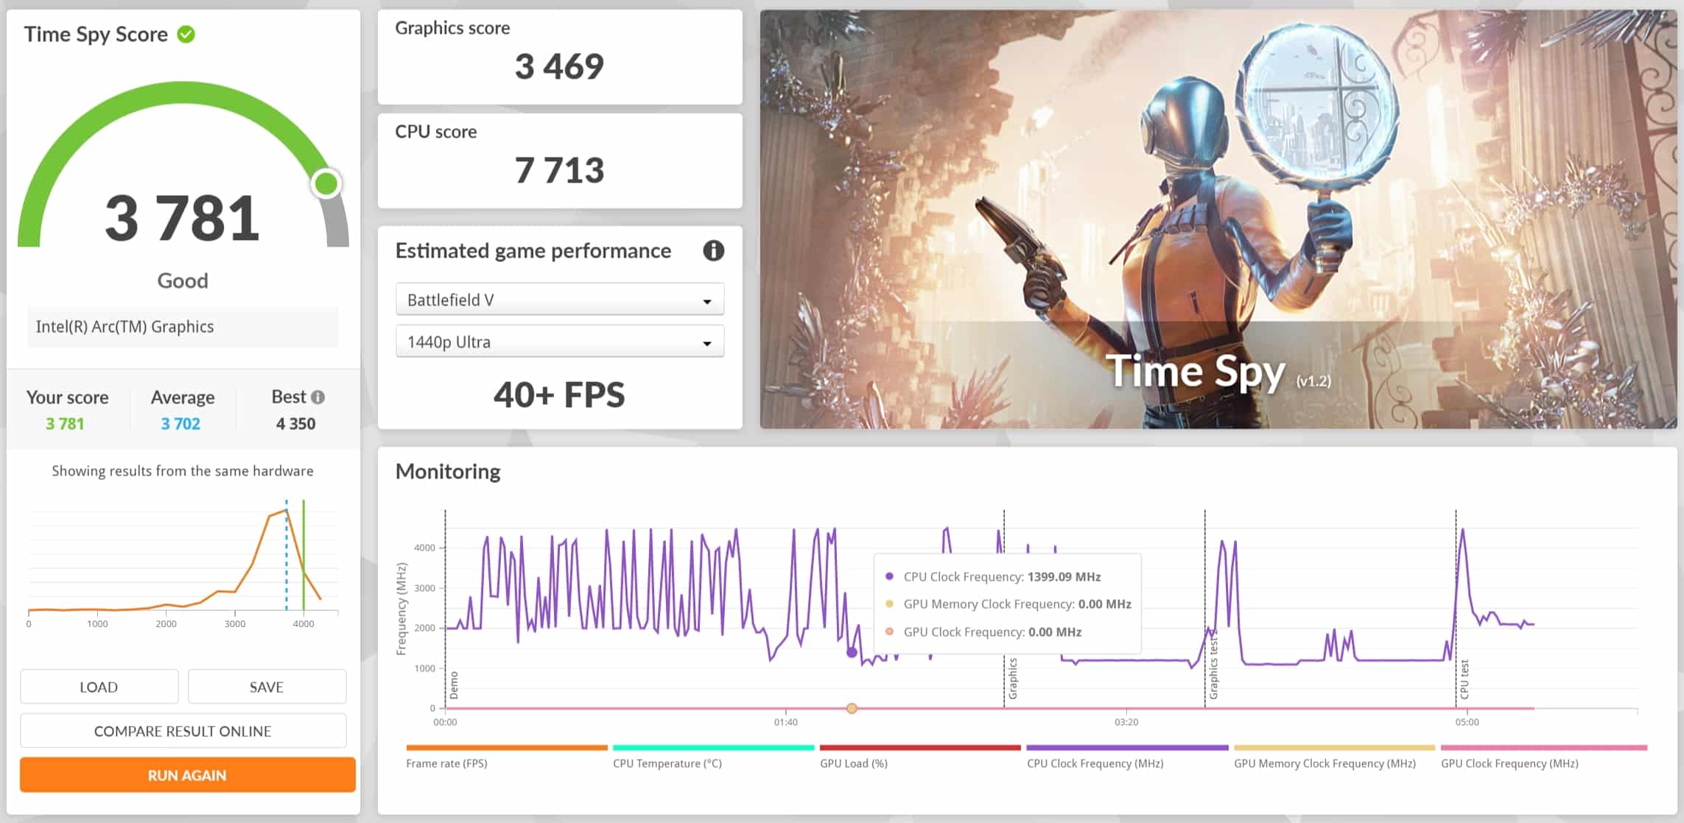Screen dimensions: 1684x823
Task: Toggle GPU Memory Clock Frequency legend series
Action: point(1325,763)
